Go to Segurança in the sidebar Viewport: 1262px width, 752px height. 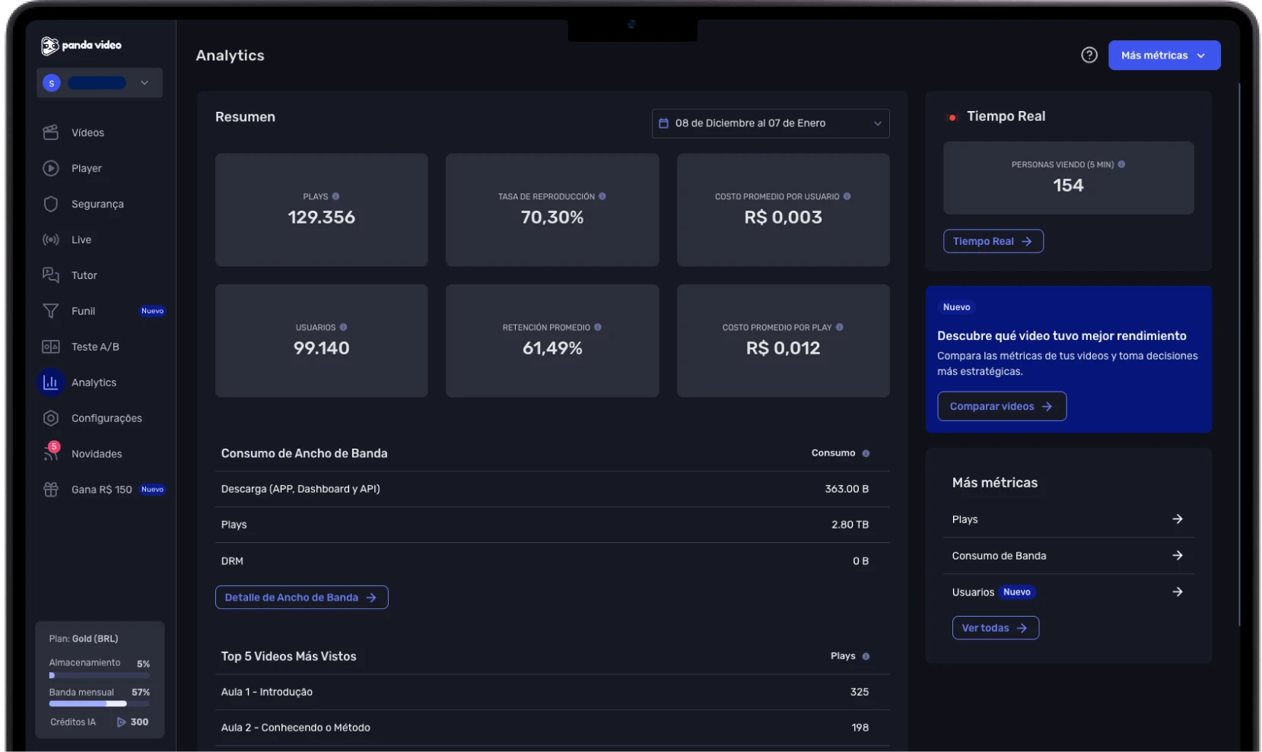[x=97, y=204]
